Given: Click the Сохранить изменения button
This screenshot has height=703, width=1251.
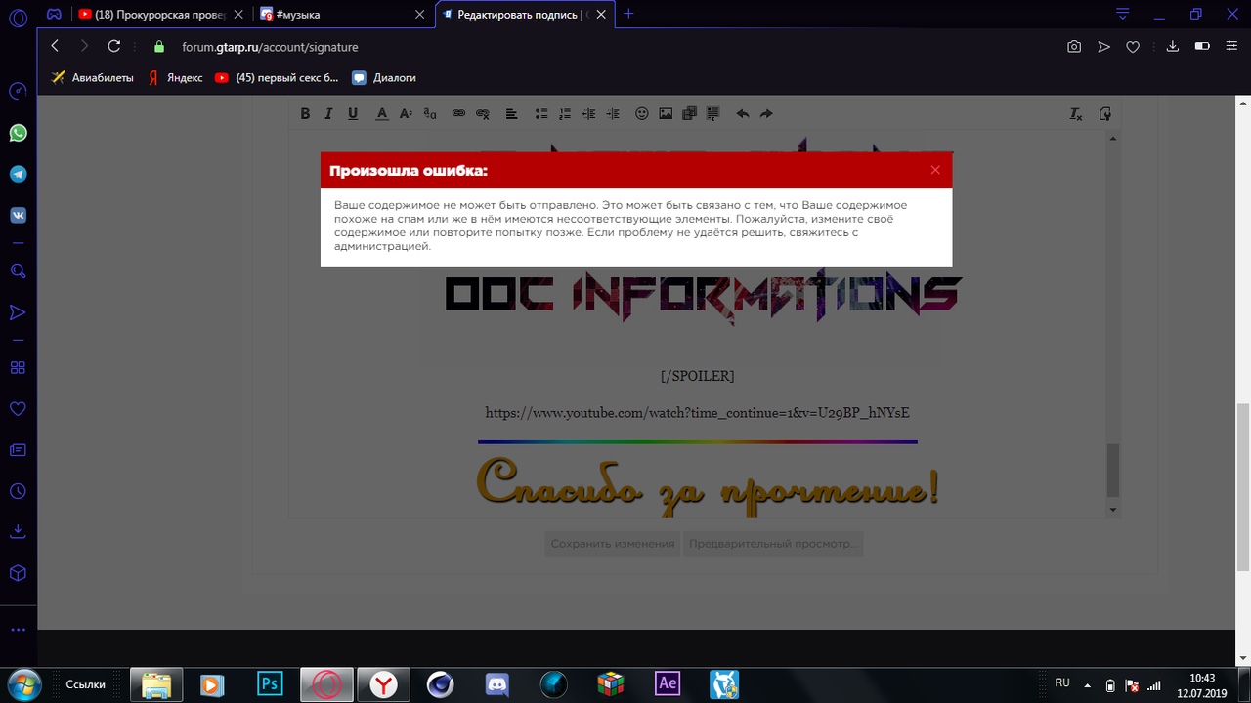Looking at the screenshot, I should coord(613,544).
